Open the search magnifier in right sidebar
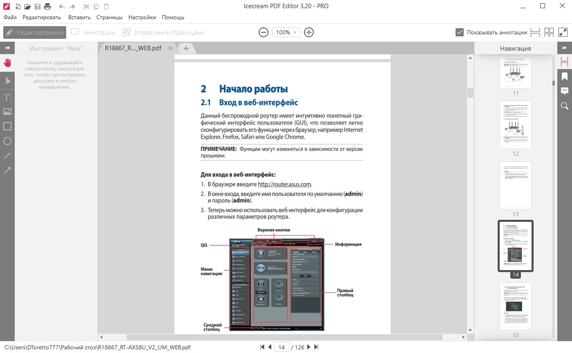The width and height of the screenshot is (572, 353). pos(565,106)
